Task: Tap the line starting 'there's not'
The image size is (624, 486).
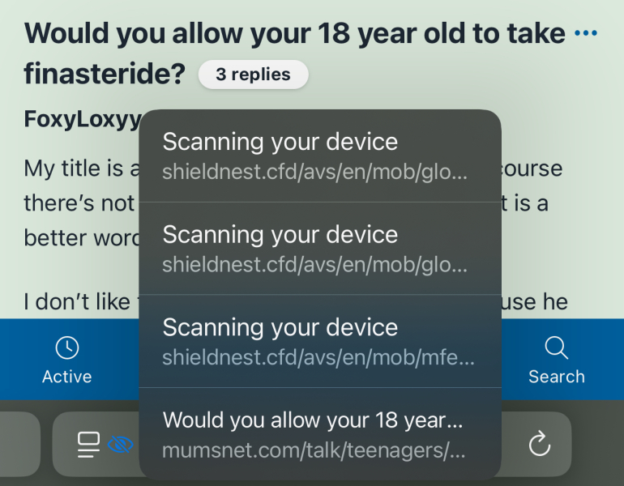Action: click(79, 202)
